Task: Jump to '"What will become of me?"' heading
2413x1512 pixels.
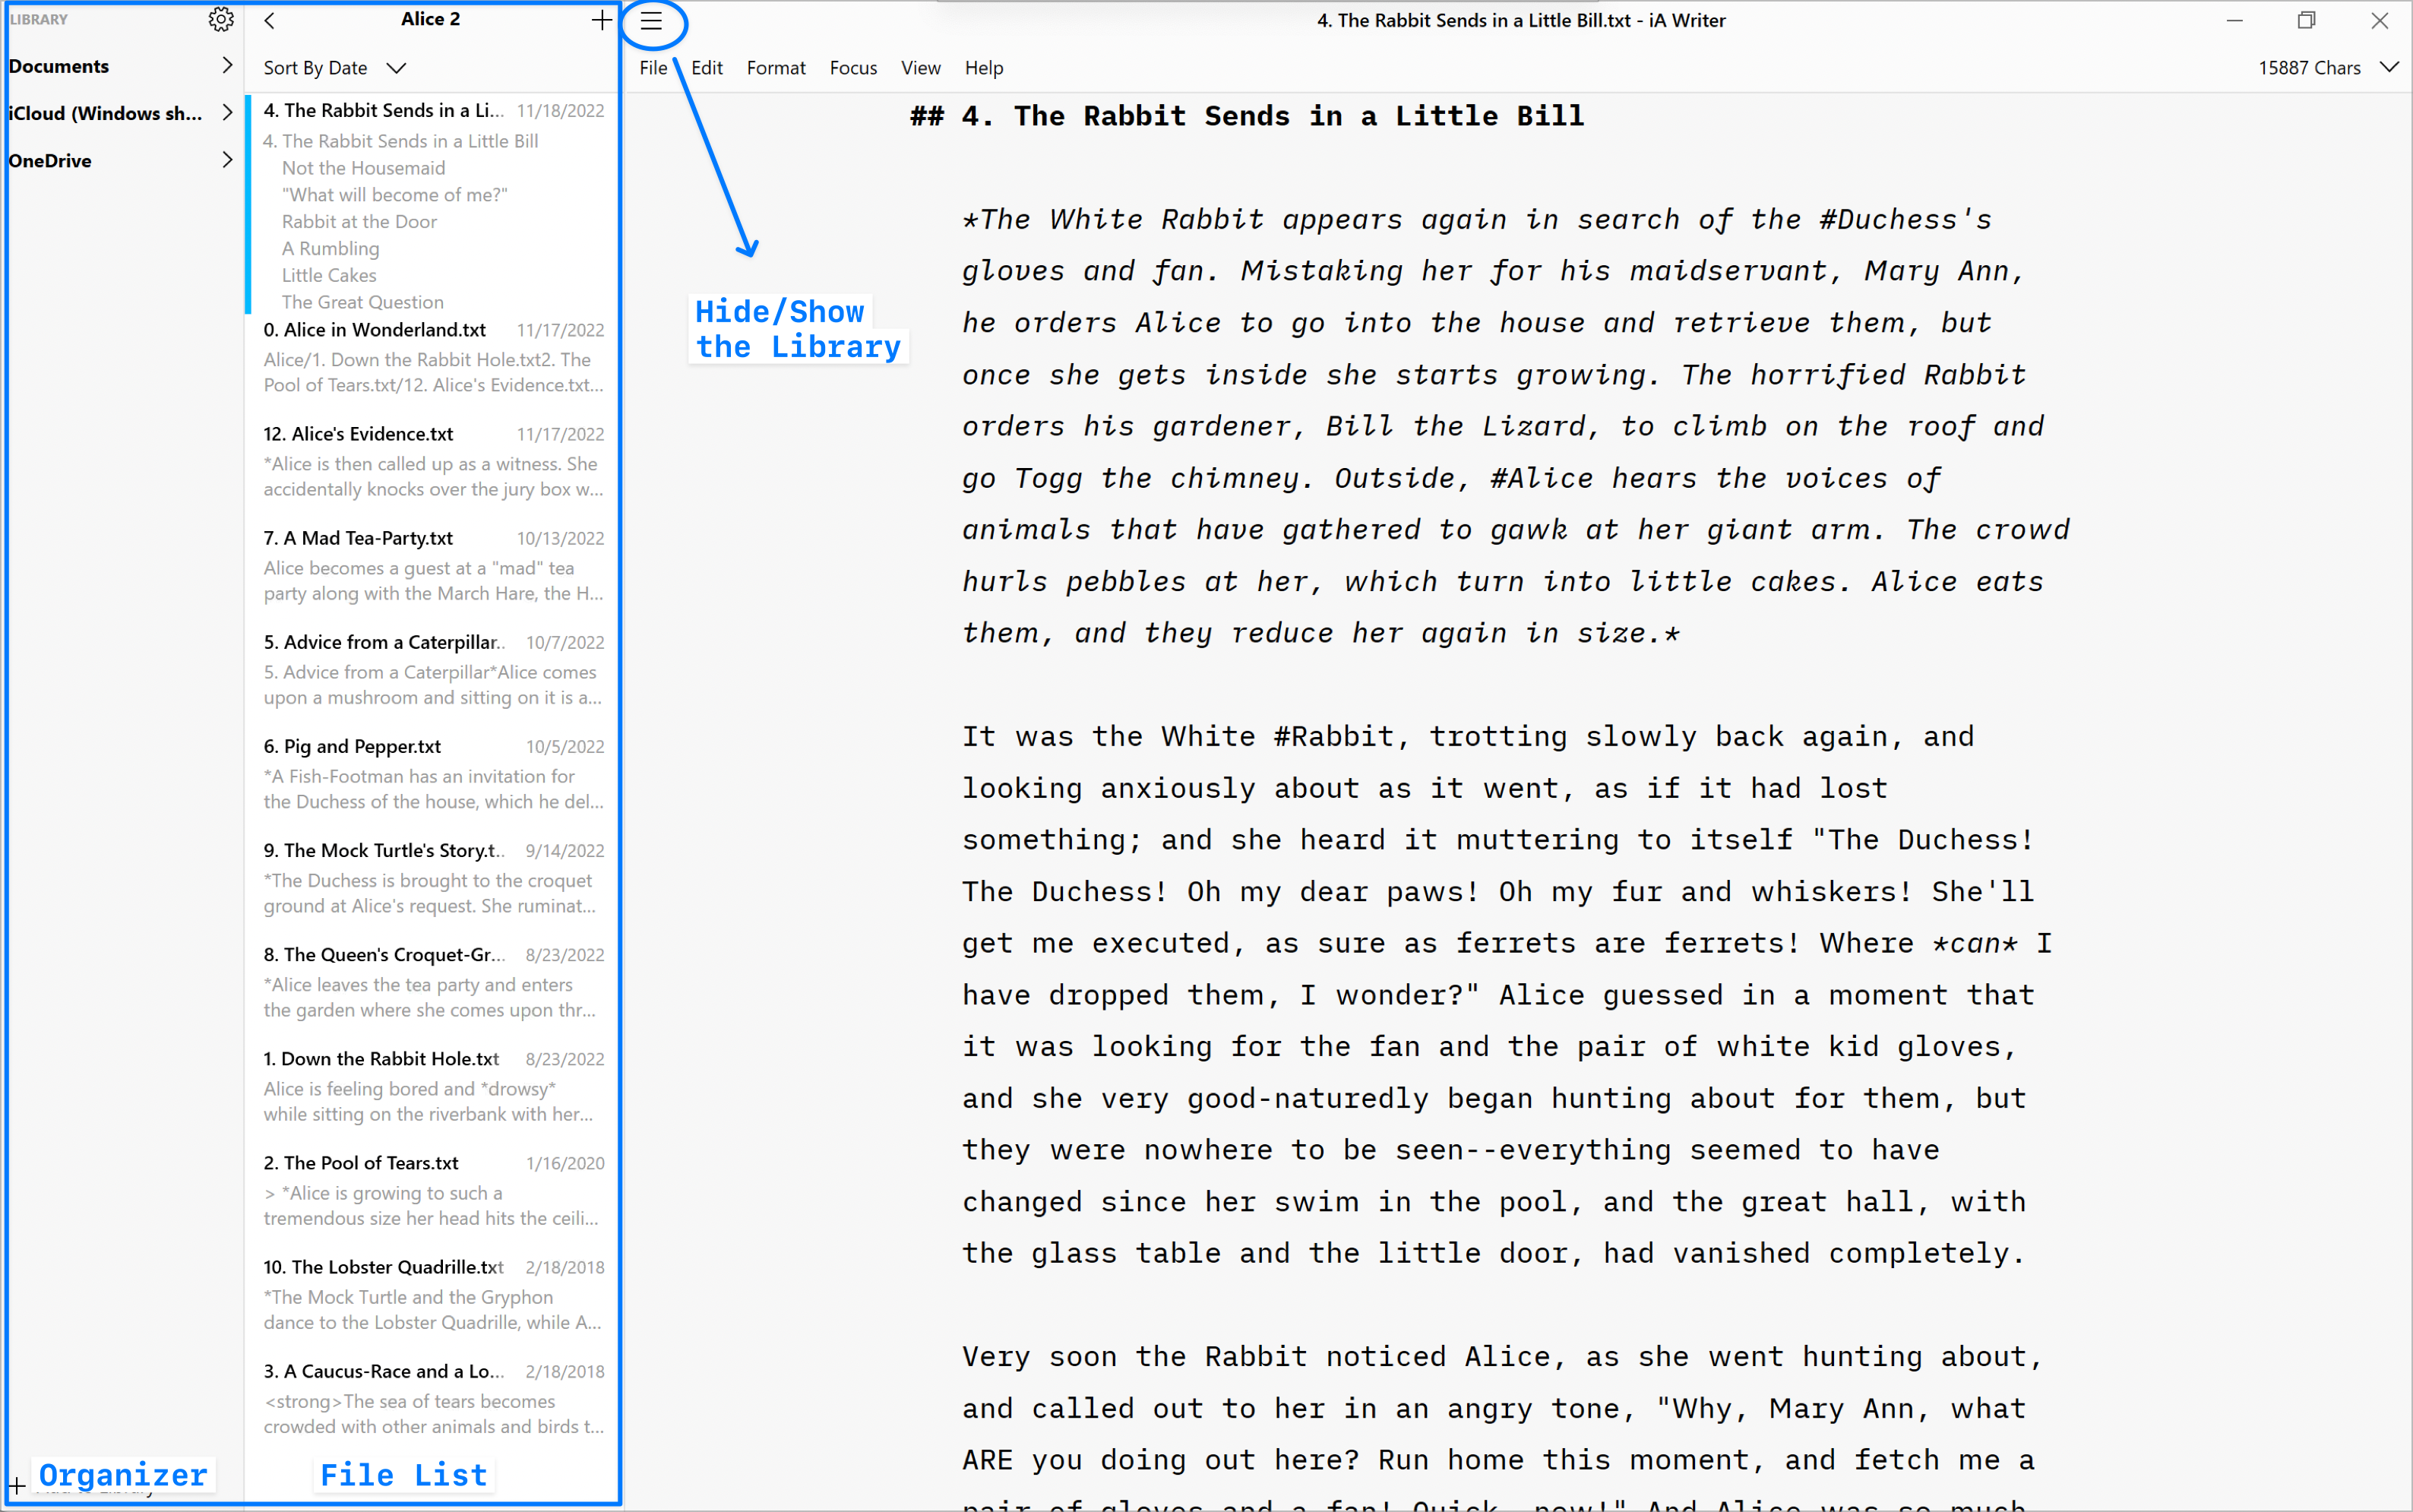Action: tap(394, 195)
